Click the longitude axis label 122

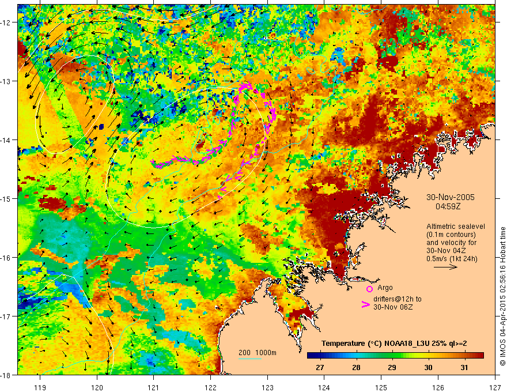[x=210, y=387]
